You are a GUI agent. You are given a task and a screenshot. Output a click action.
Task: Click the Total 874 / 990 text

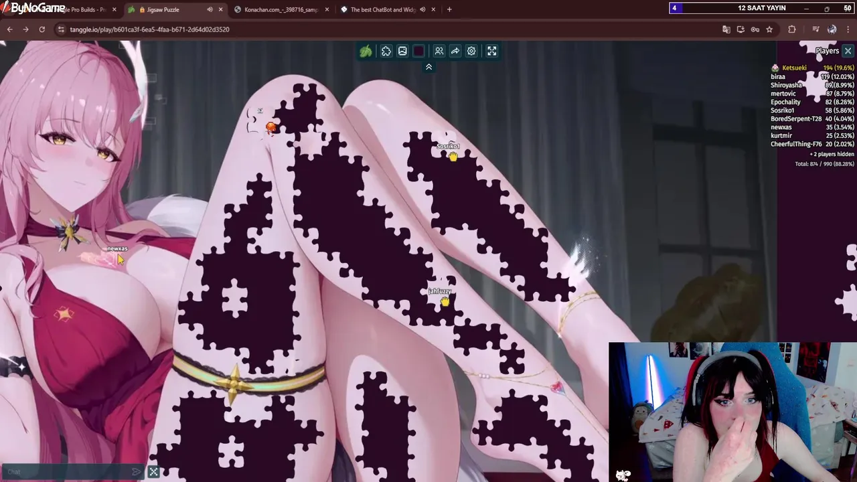[x=824, y=164]
